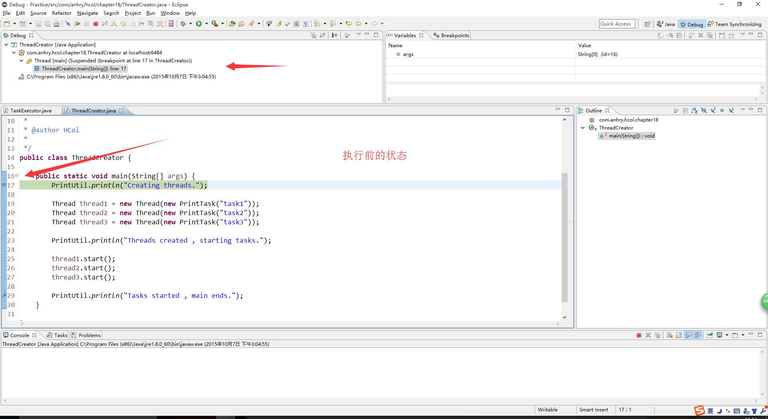Toggle Scroll Lock in Console toolbar
This screenshot has height=419, width=768.
click(x=679, y=335)
